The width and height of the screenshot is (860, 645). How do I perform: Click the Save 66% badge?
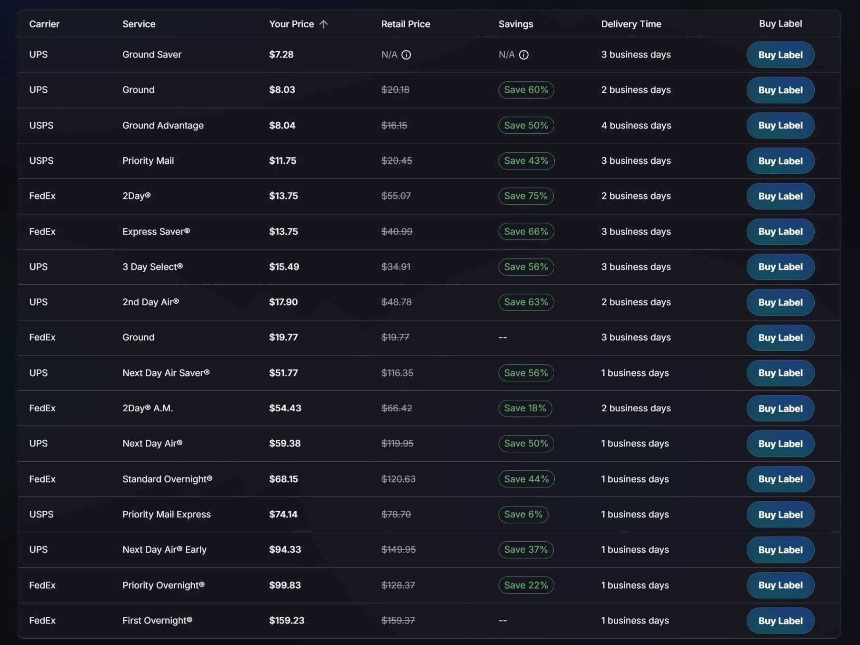click(526, 232)
